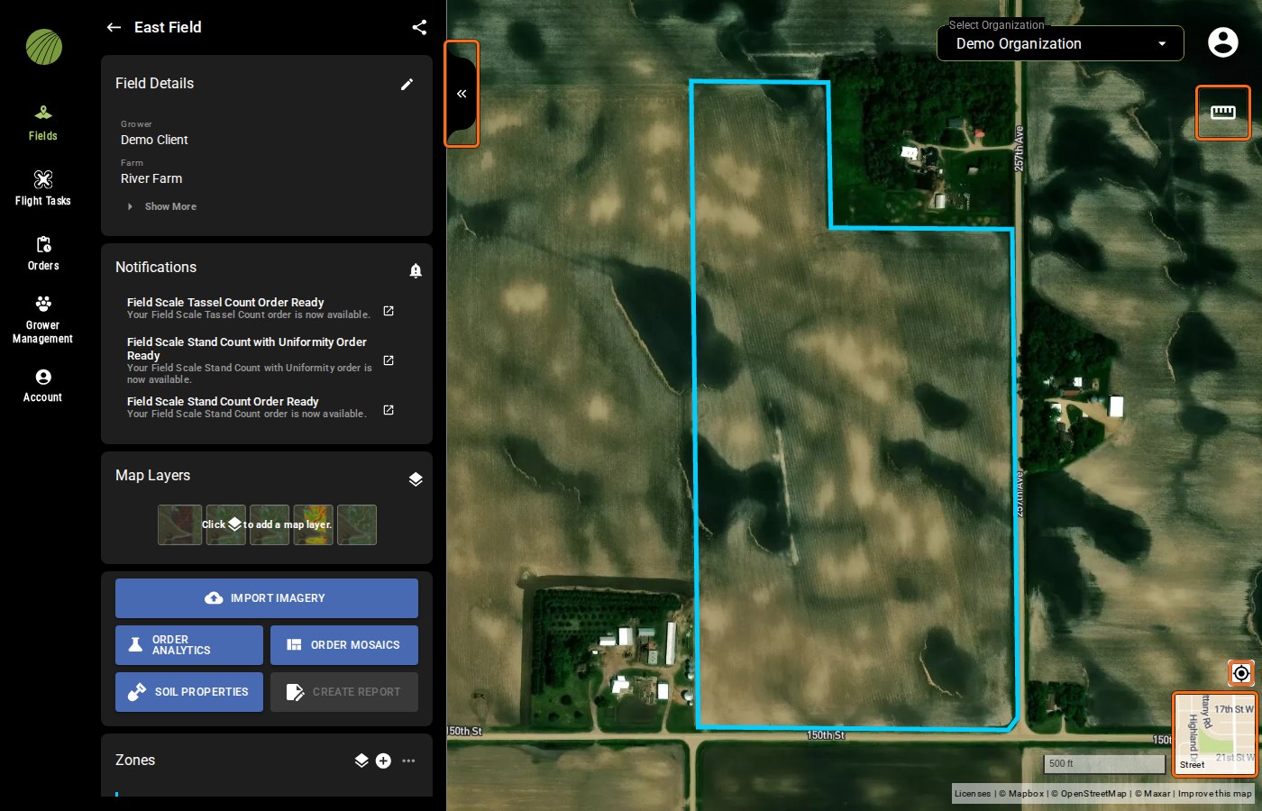Open the user profile avatar
Viewport: 1262px width, 811px height.
pyautogui.click(x=1223, y=42)
